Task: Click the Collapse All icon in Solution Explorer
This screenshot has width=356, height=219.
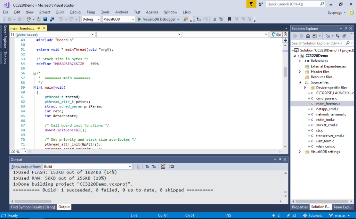Action: pyautogui.click(x=345, y=35)
